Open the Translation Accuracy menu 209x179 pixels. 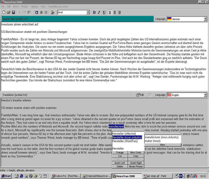pyautogui.click(x=58, y=7)
